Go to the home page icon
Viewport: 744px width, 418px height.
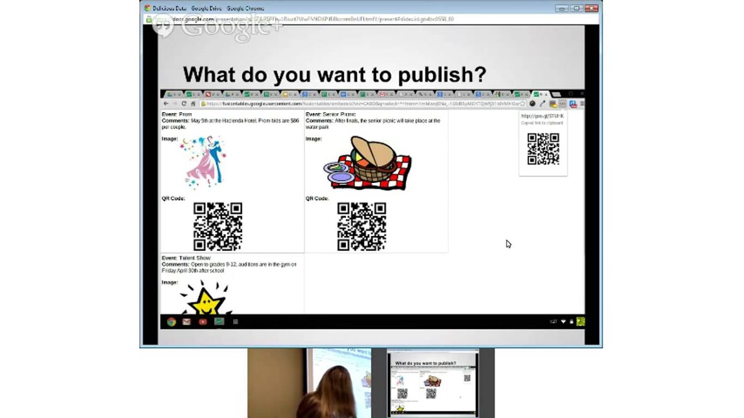pos(193,103)
